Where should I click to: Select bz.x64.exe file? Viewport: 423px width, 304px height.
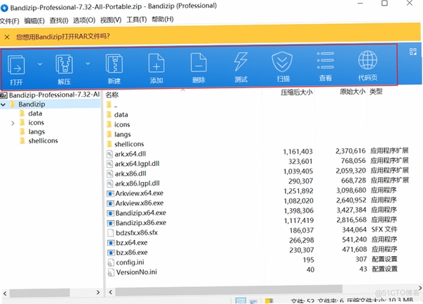[x=132, y=243]
